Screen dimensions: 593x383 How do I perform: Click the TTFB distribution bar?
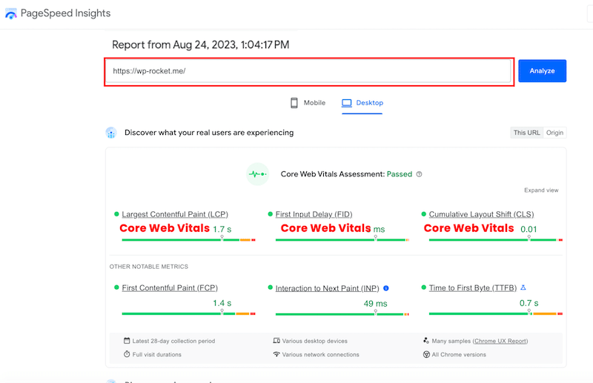pos(496,313)
